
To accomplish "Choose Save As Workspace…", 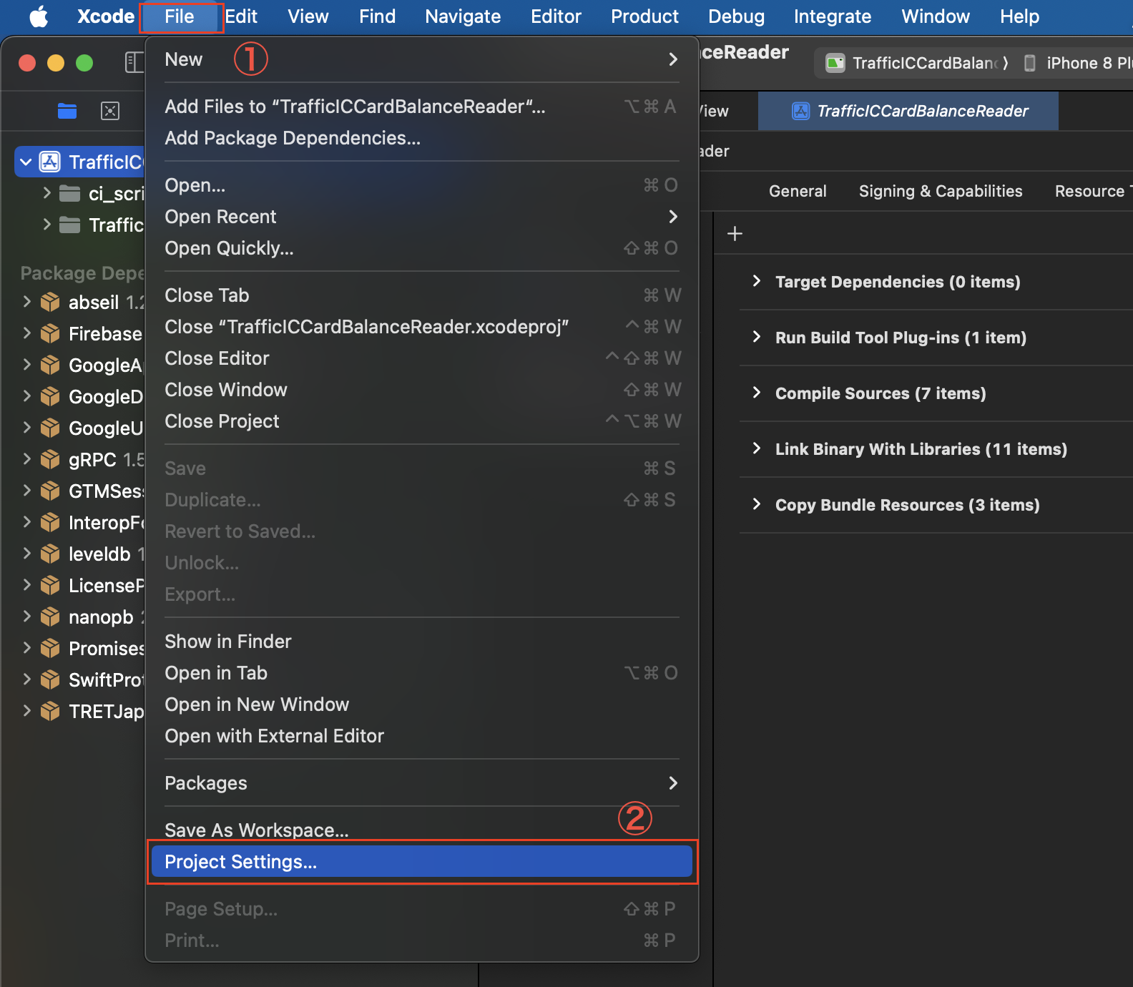I will point(422,830).
